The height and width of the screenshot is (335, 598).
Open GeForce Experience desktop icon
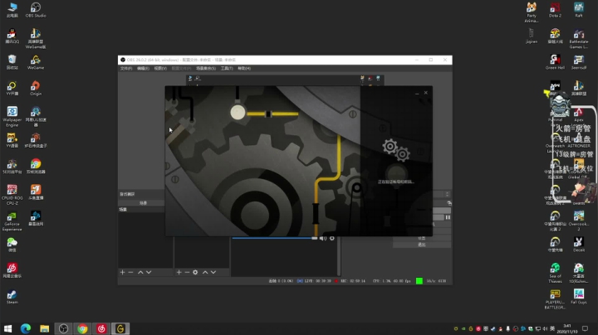coord(12,221)
